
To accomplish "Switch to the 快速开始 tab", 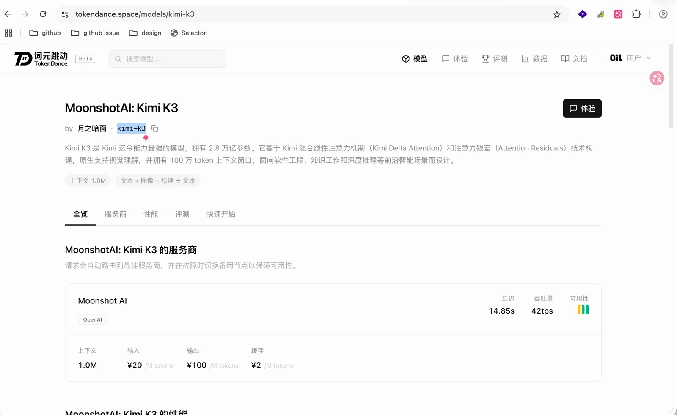I will coord(221,214).
